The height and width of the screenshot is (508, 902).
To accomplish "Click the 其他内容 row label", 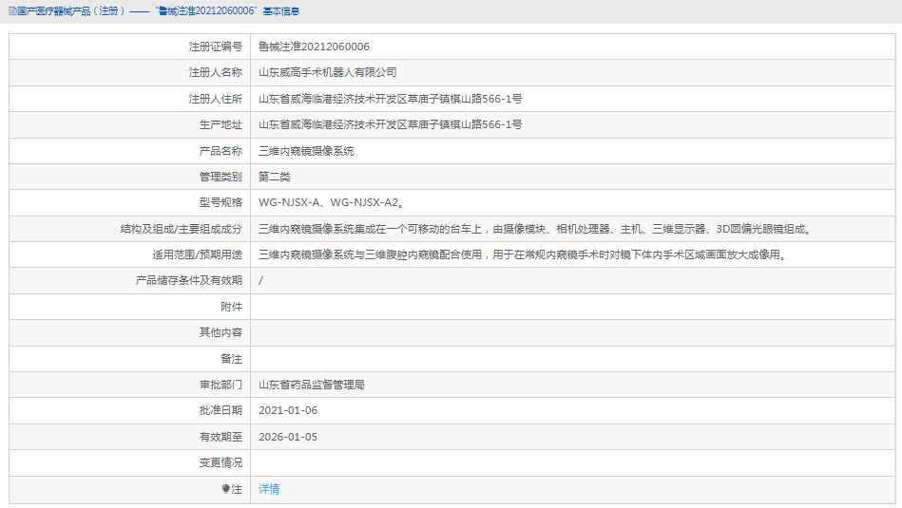I will (x=221, y=332).
